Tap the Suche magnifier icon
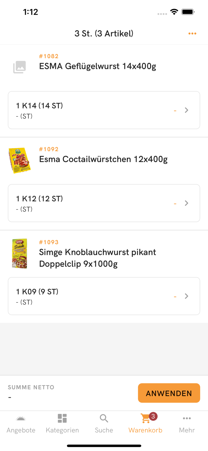208x451 pixels. pos(104,418)
